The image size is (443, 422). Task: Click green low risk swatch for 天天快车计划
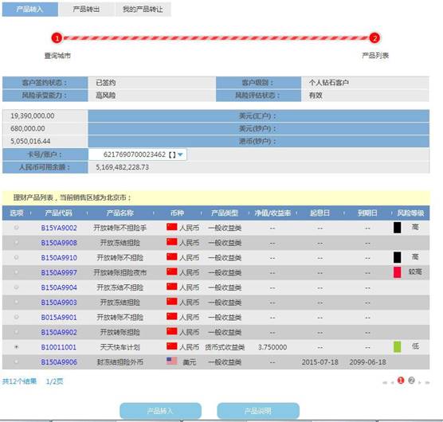[398, 346]
